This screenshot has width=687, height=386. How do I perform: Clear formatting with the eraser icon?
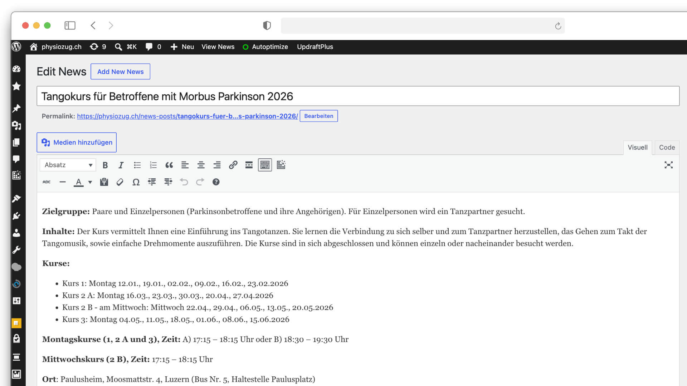tap(120, 182)
